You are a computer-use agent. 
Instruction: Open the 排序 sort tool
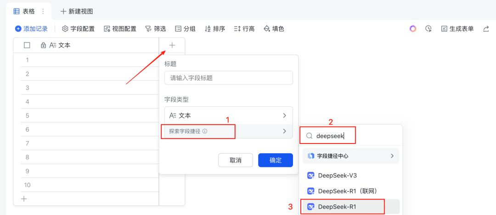tap(215, 29)
